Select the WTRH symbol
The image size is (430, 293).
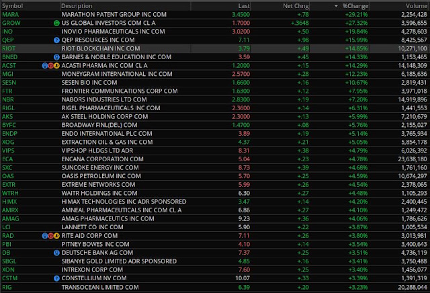(10, 193)
